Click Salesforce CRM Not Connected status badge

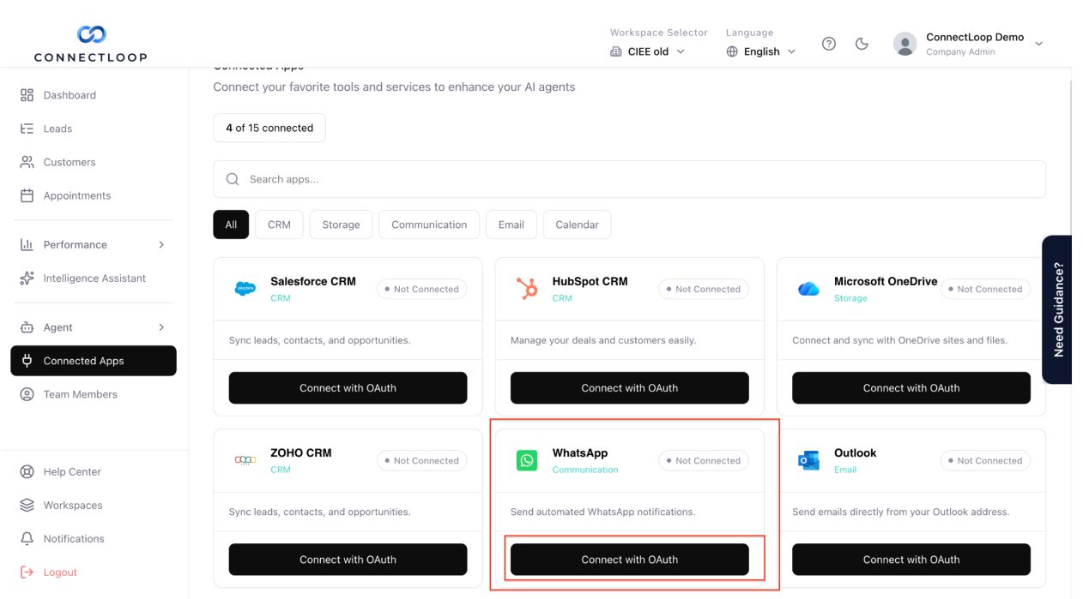click(421, 289)
